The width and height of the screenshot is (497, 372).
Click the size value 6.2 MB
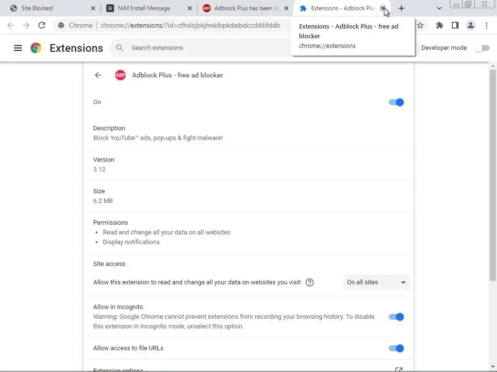(x=103, y=201)
